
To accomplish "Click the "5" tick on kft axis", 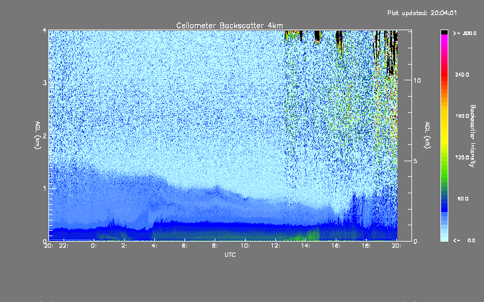I will pos(416,161).
